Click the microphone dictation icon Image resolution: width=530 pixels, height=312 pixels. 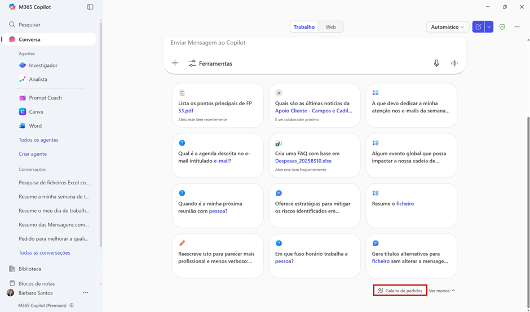tap(436, 64)
